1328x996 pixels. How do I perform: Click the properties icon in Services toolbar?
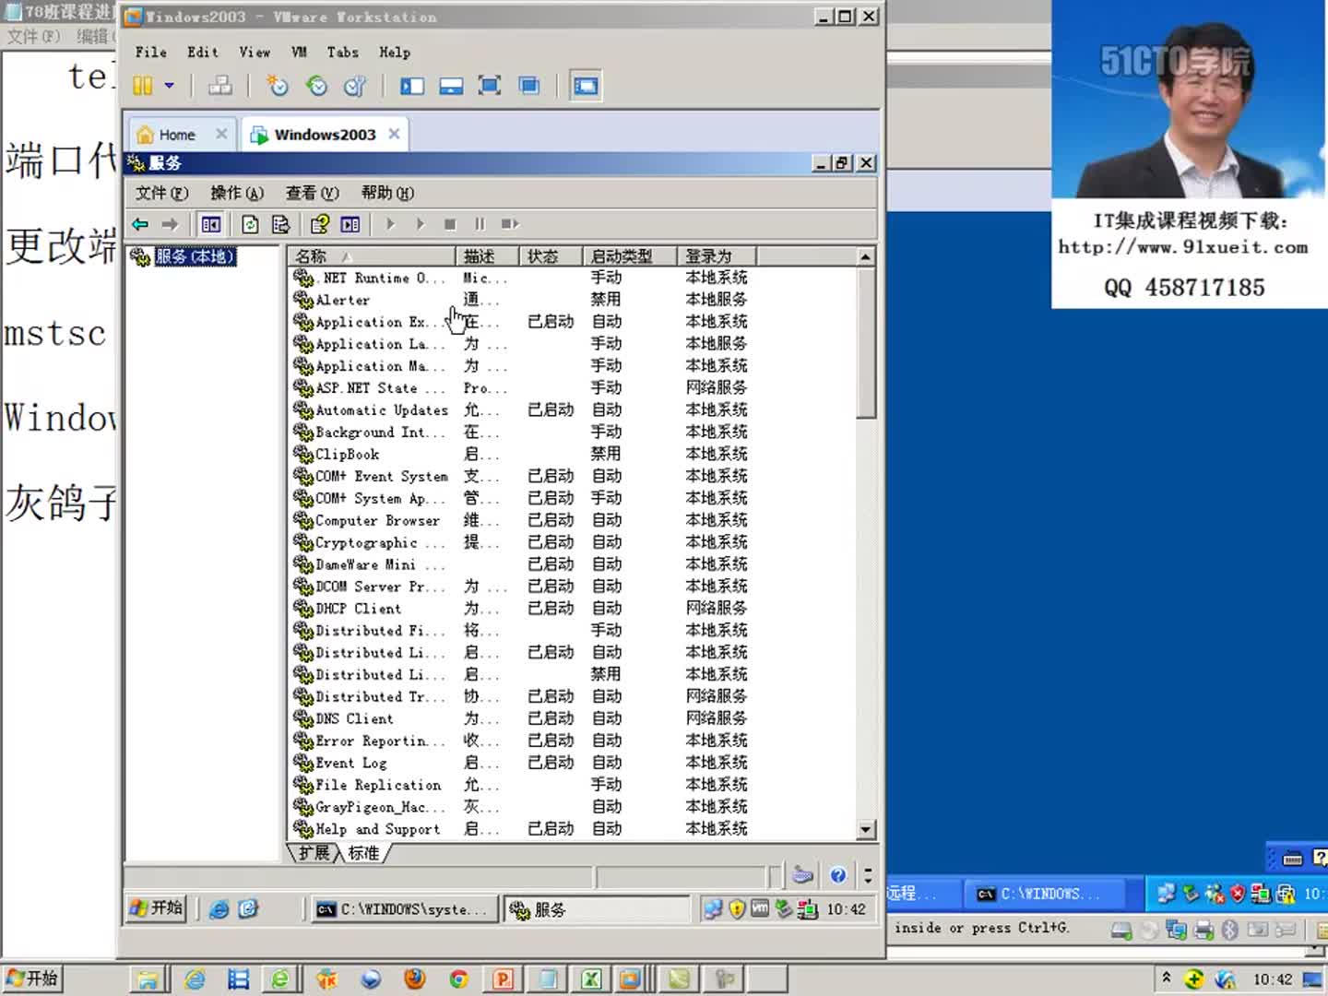320,224
